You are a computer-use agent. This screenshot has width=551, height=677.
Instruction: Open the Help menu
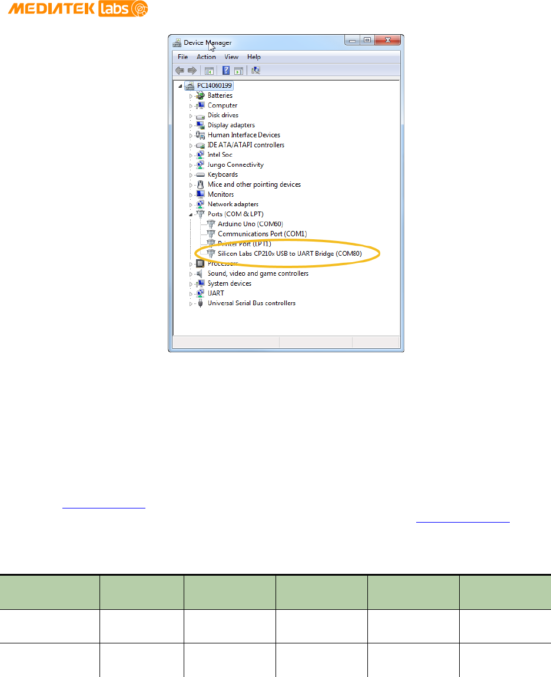point(254,57)
